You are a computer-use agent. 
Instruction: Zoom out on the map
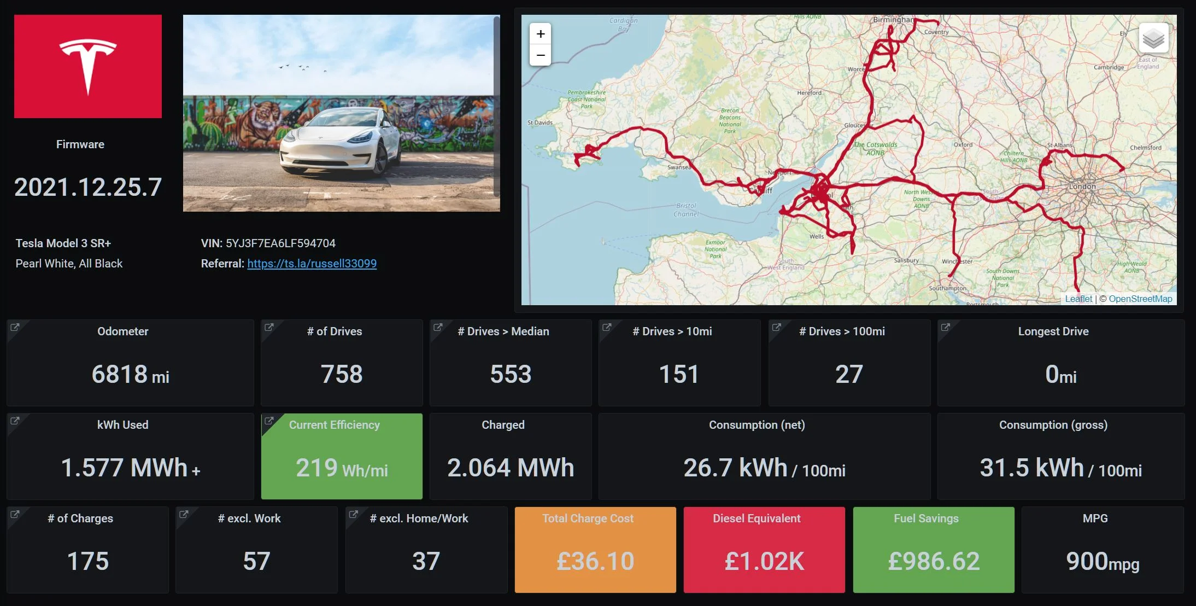point(540,55)
